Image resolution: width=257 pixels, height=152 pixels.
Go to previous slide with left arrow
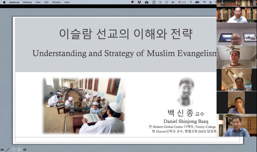2,149
